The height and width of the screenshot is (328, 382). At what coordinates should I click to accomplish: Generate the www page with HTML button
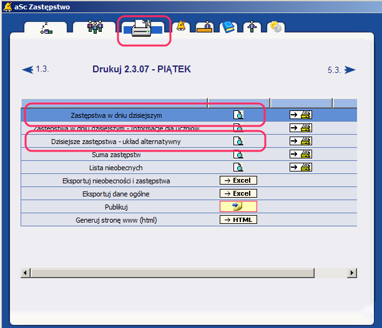238,219
